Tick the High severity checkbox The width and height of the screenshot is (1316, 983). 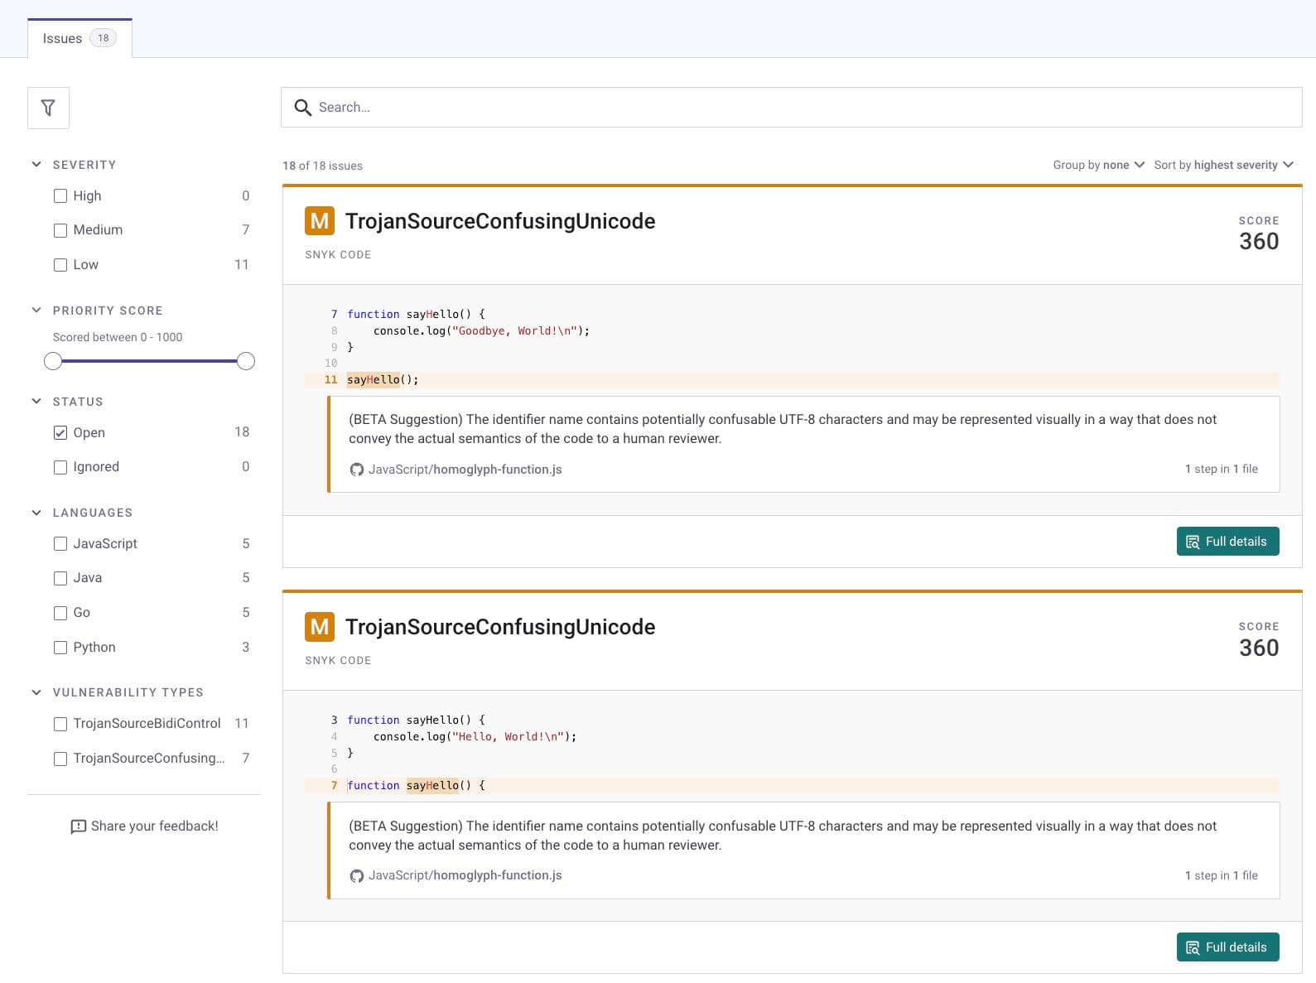point(60,196)
